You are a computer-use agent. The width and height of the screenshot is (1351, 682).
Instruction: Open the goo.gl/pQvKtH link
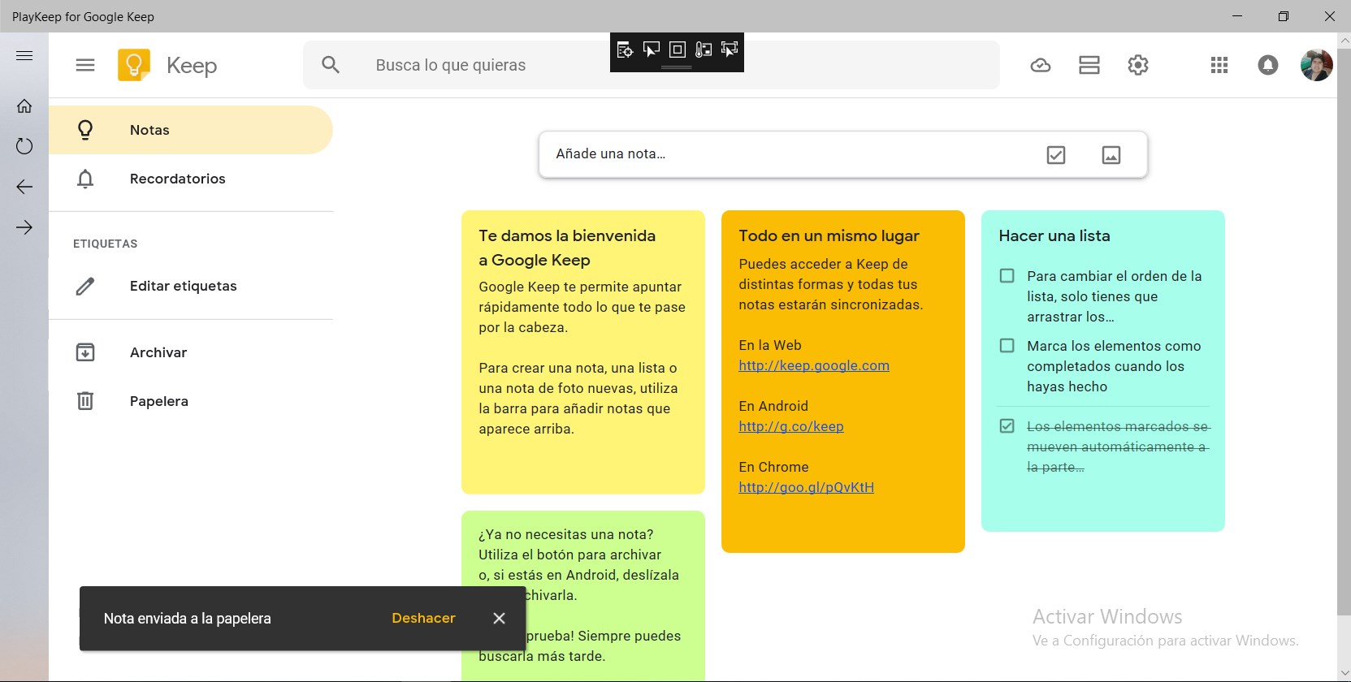point(807,487)
